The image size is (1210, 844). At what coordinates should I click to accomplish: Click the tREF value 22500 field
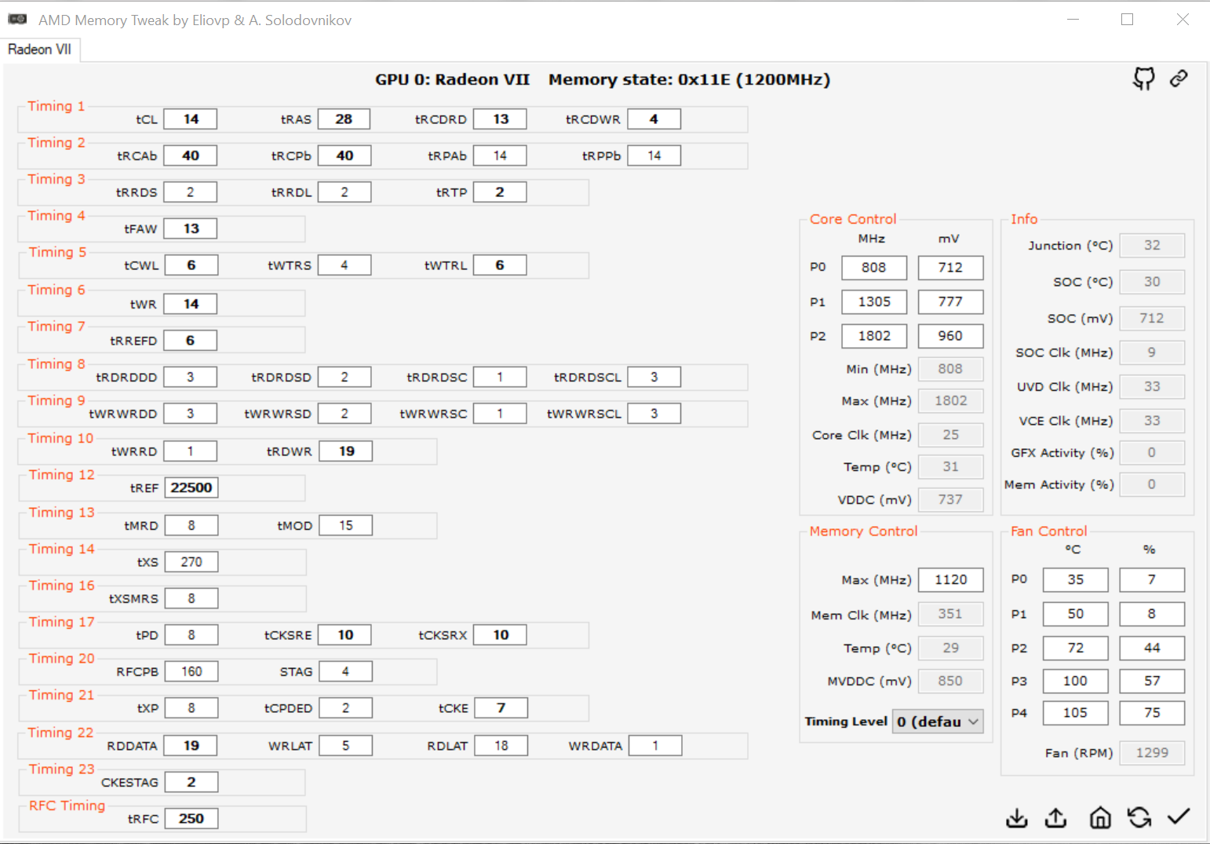point(191,488)
